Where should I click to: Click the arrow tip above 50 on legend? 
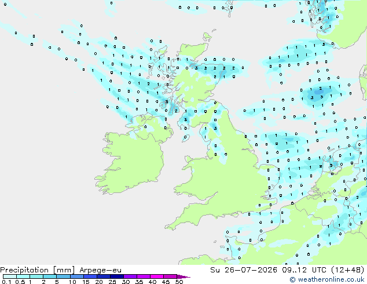(183, 276)
